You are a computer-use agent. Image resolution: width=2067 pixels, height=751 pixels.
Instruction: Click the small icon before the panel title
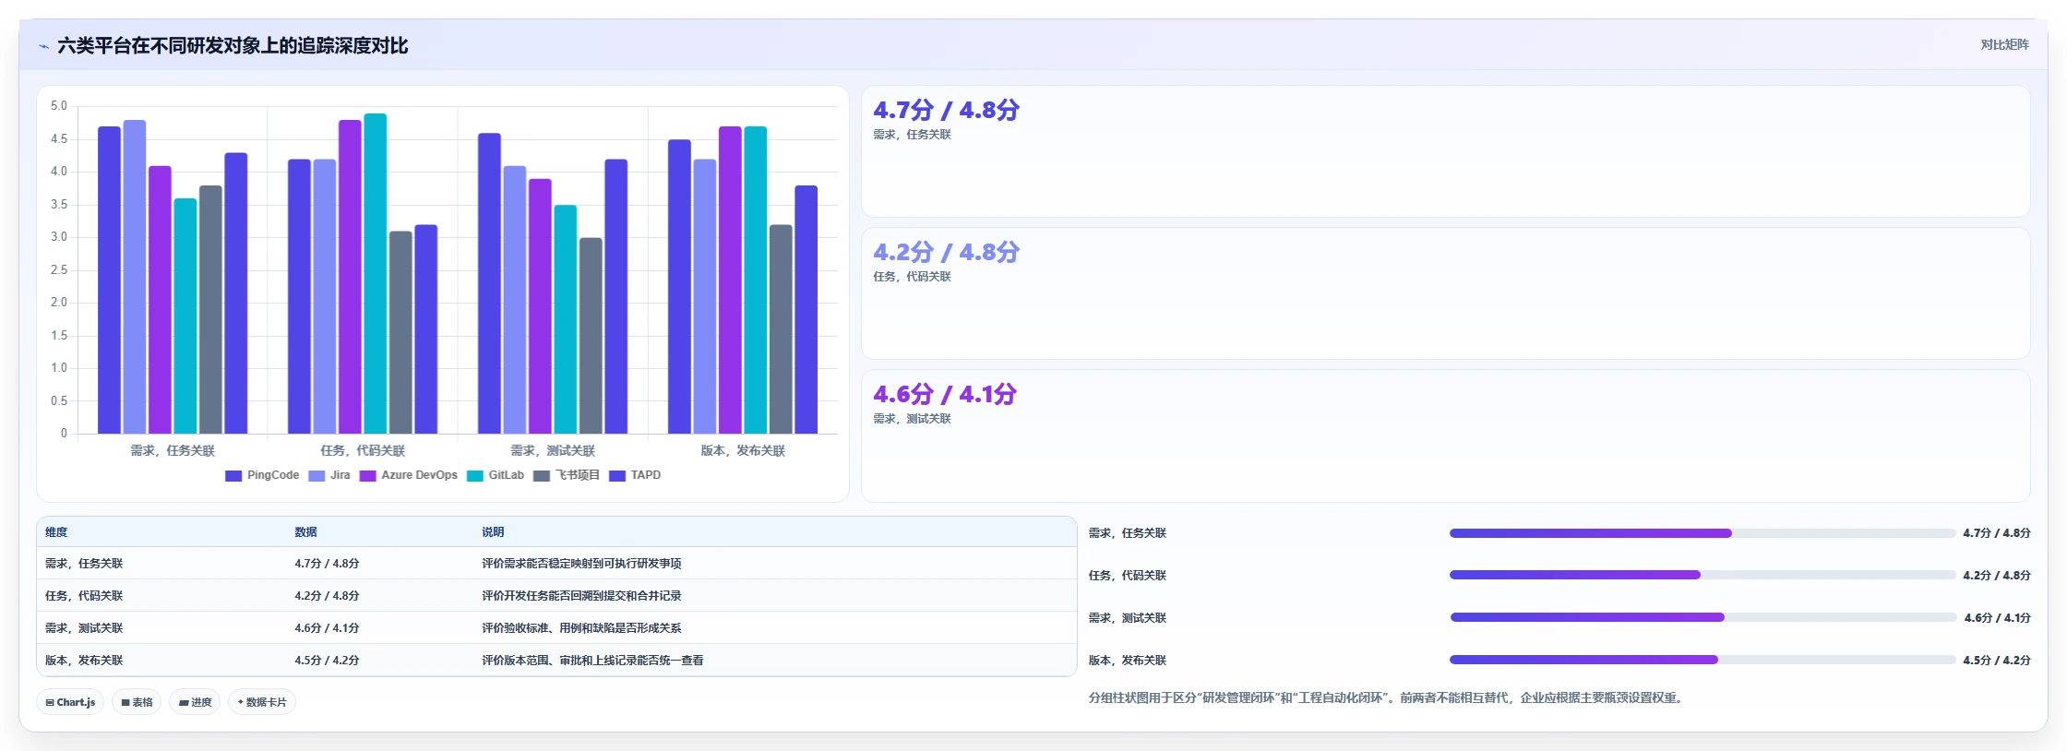coord(43,46)
